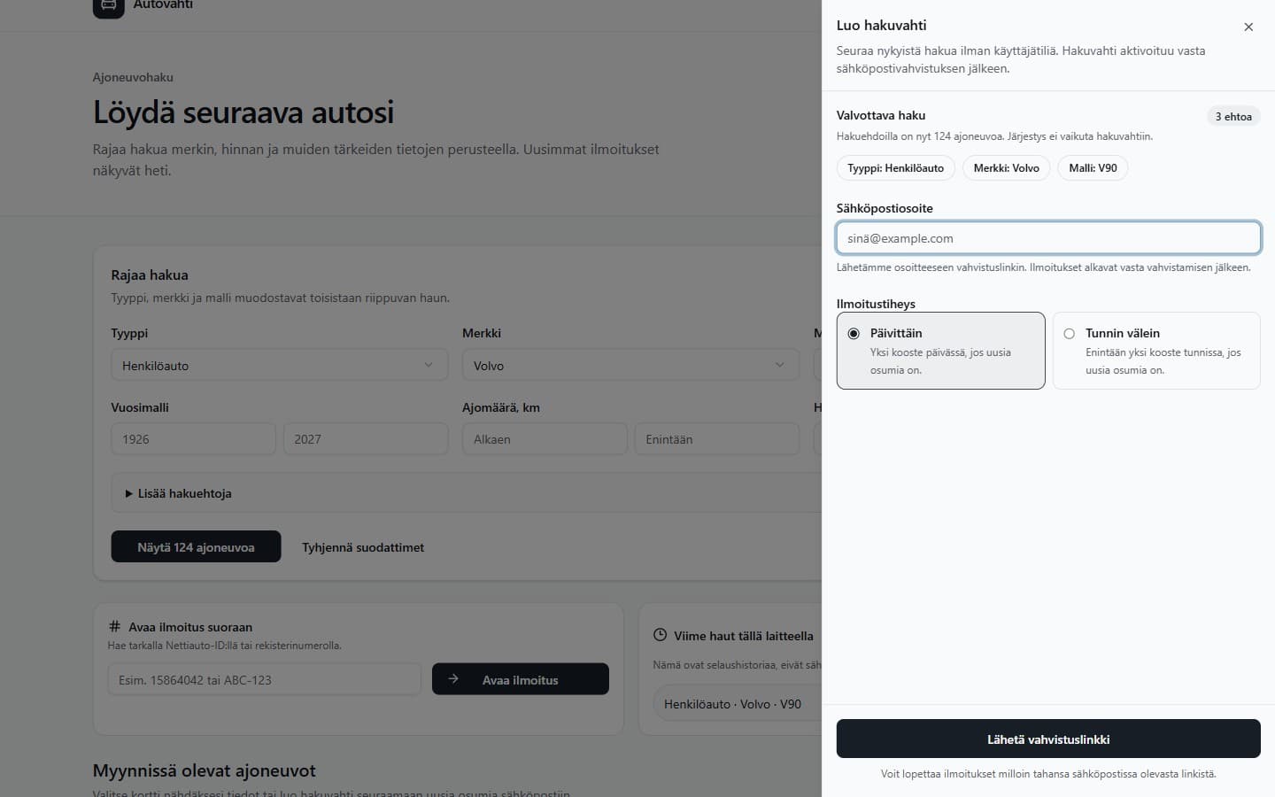Click the Valvottava haku heading
This screenshot has height=797, width=1275.
881,115
